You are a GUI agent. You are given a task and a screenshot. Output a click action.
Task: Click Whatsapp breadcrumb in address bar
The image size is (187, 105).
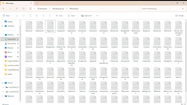pos(74,9)
